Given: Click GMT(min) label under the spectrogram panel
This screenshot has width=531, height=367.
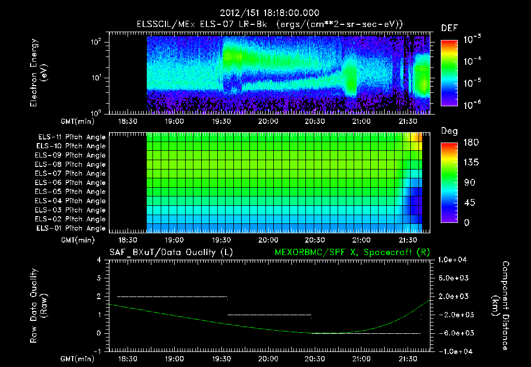Looking at the screenshot, I should click(x=78, y=121).
